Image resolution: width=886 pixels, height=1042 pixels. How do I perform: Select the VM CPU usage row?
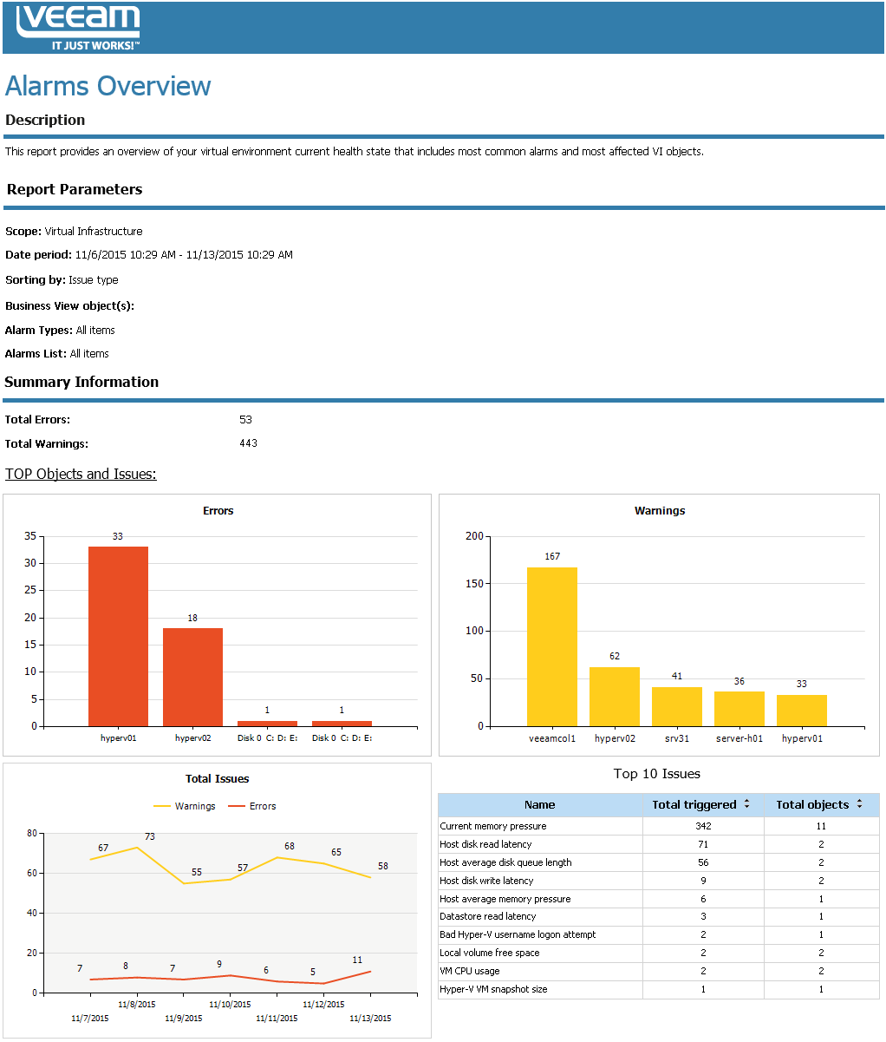pos(659,971)
